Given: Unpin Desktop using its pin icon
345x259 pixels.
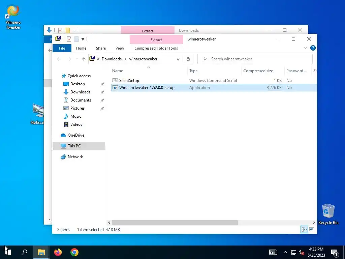Looking at the screenshot, I should click(102, 84).
